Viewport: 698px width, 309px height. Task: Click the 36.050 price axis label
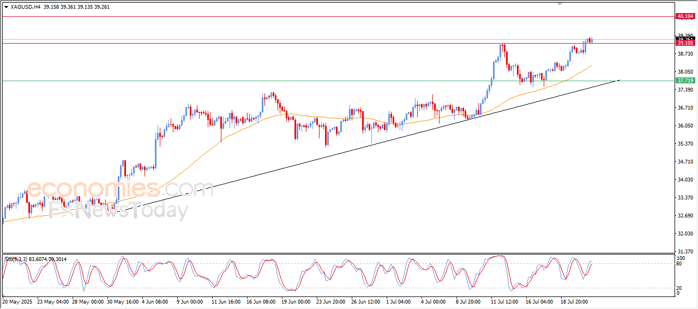(x=684, y=125)
